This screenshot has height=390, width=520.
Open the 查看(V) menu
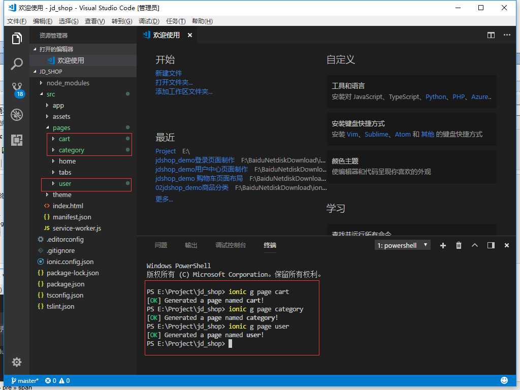coord(95,21)
